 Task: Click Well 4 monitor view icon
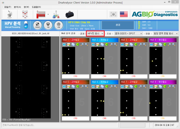[151, 45]
